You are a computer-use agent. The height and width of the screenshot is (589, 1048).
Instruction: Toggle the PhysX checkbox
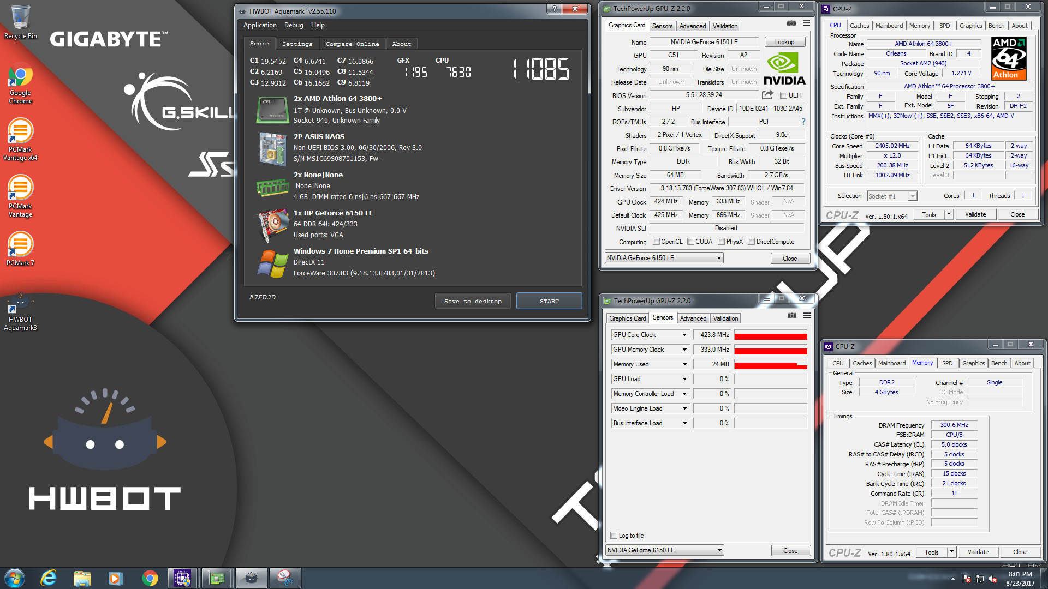pyautogui.click(x=722, y=242)
